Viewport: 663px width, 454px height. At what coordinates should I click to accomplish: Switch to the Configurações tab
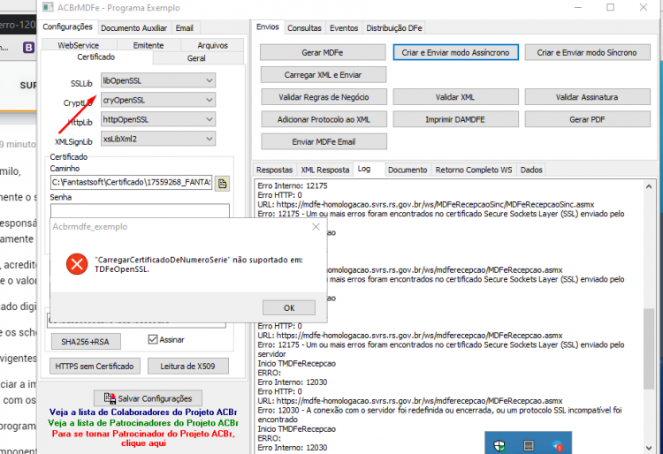pos(68,27)
